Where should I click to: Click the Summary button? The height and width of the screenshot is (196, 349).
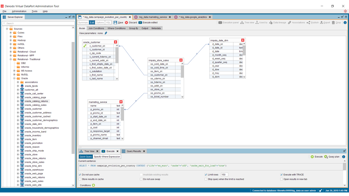(83, 23)
